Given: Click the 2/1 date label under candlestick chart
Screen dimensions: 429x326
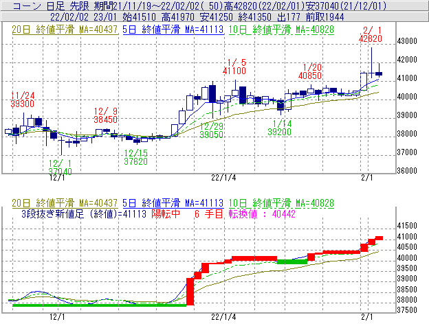Looking at the screenshot, I should coord(367,178).
